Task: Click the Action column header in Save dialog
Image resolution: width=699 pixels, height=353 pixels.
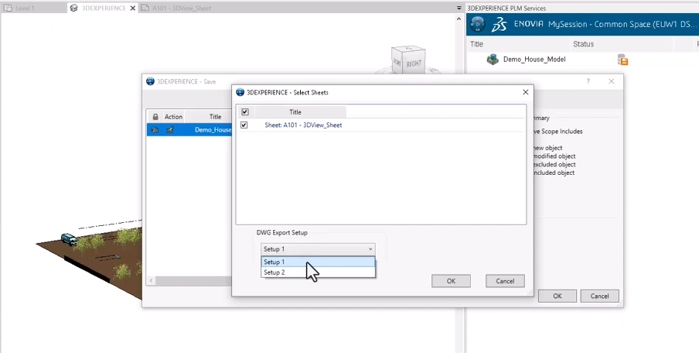Action: 173,117
